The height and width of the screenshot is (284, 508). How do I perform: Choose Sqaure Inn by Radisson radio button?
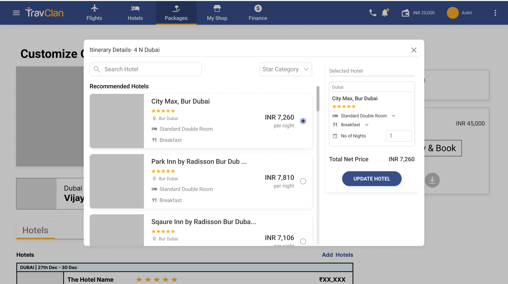pos(303,242)
